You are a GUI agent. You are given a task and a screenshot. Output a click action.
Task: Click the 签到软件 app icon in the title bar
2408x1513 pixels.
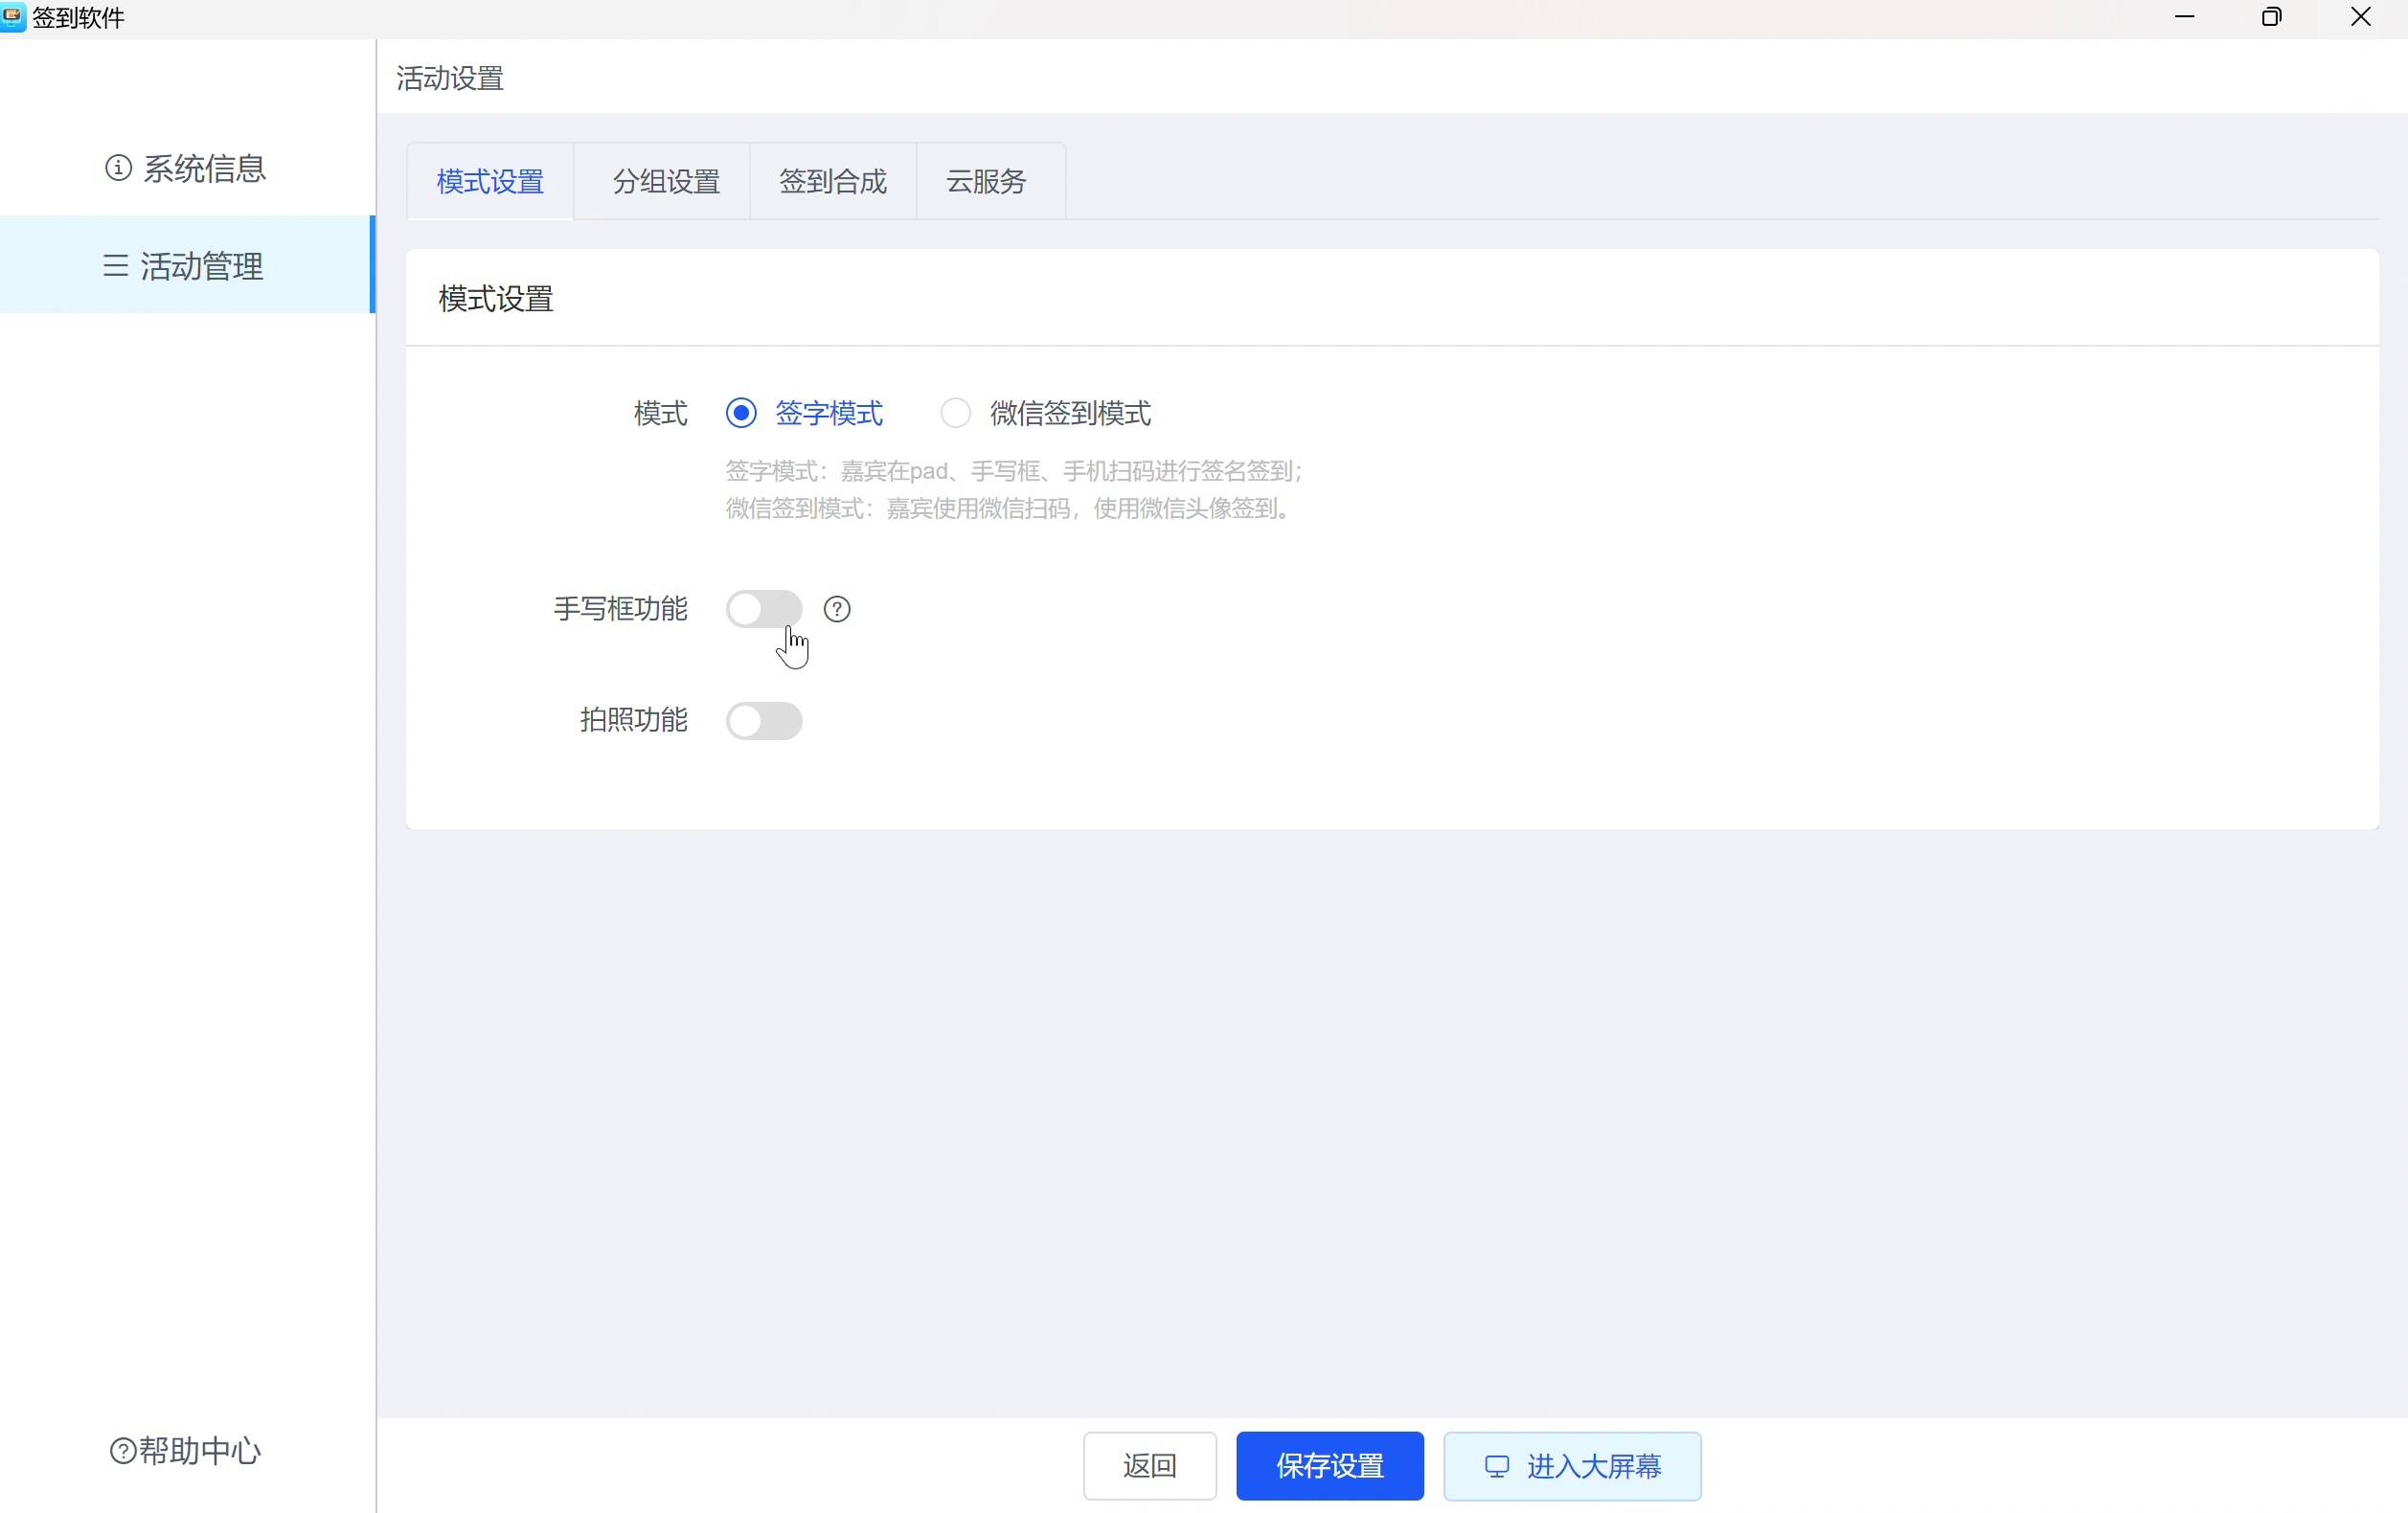click(x=13, y=17)
